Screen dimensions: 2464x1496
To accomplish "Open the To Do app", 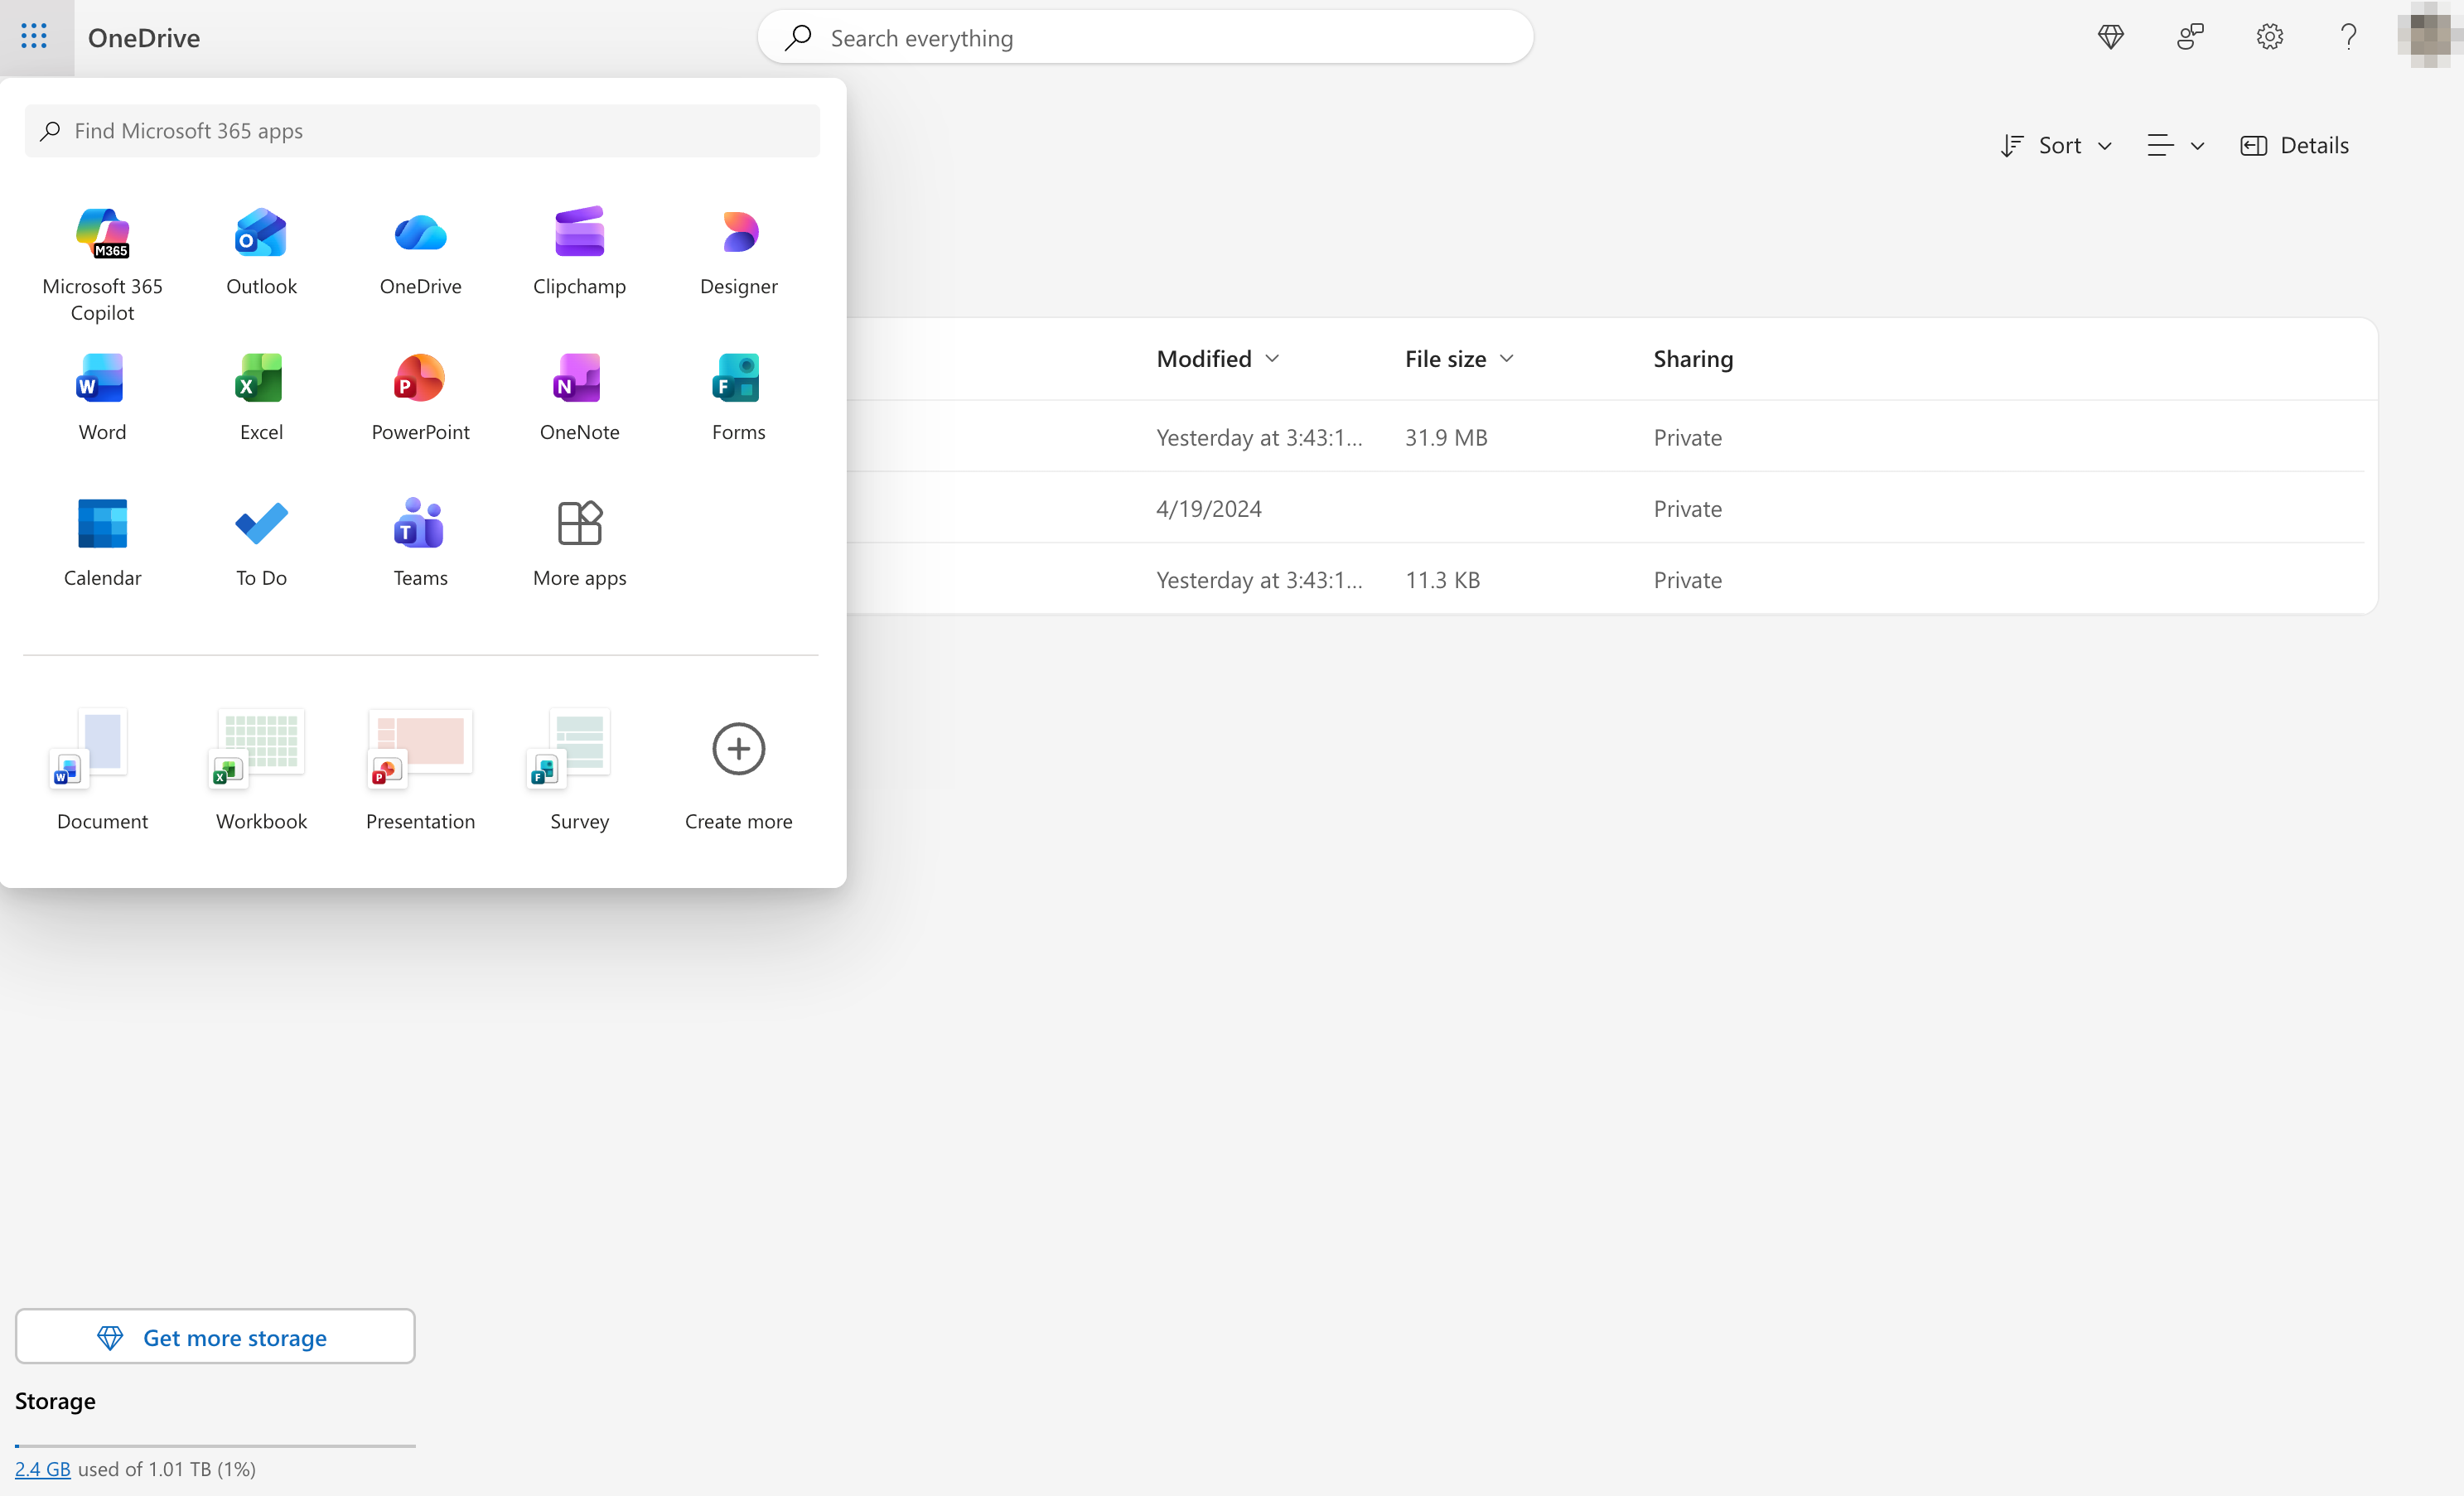I will coord(261,543).
